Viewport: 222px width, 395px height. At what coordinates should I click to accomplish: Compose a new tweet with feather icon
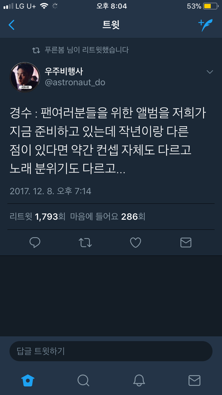click(x=205, y=25)
